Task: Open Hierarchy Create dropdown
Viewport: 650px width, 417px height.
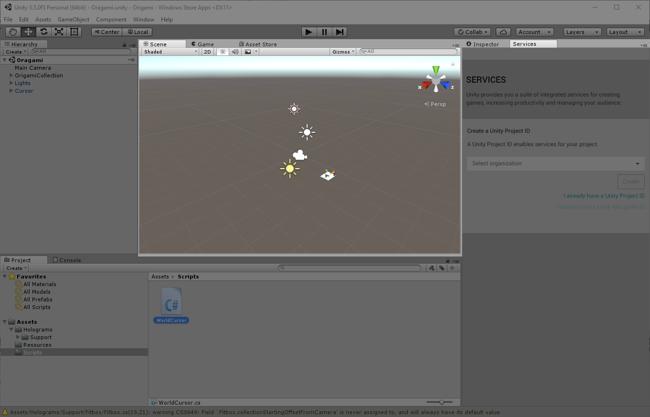Action: [16, 52]
